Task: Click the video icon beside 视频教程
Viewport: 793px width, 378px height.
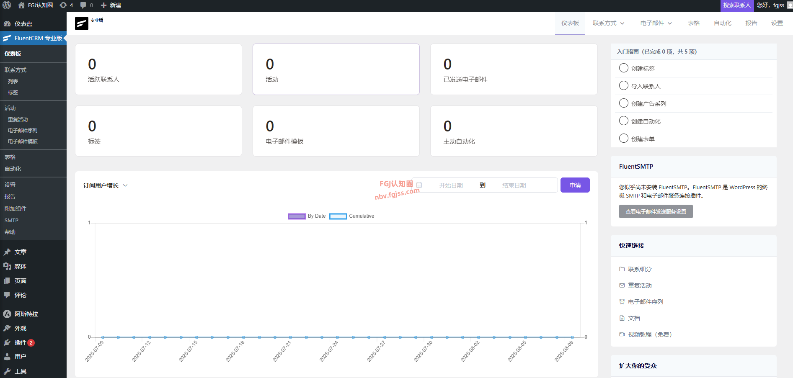Action: pos(622,334)
